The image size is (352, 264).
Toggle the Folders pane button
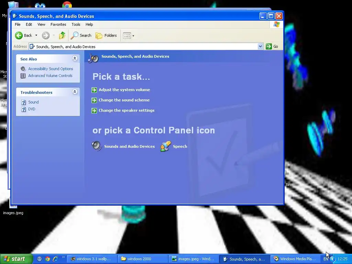[106, 35]
